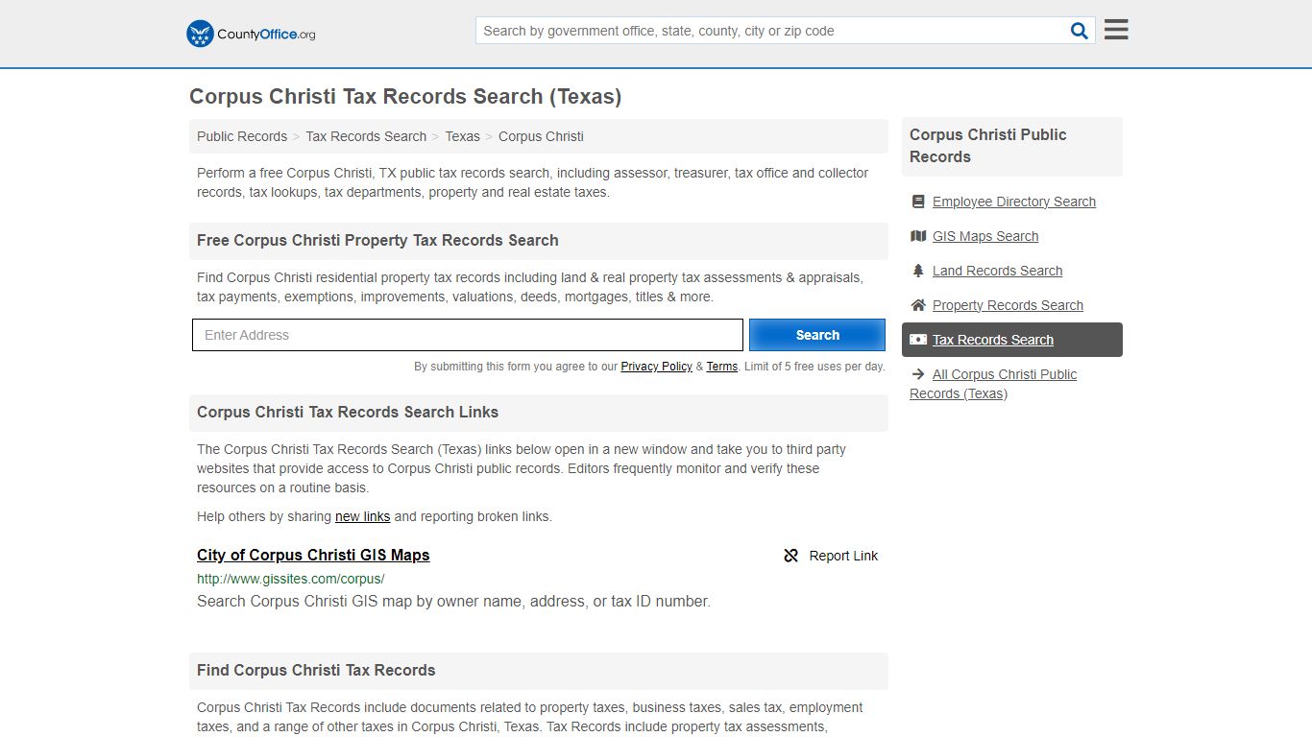Screen dimensions: 1312x737
Task: Click the gissites.com/corpus URL
Action: point(290,579)
